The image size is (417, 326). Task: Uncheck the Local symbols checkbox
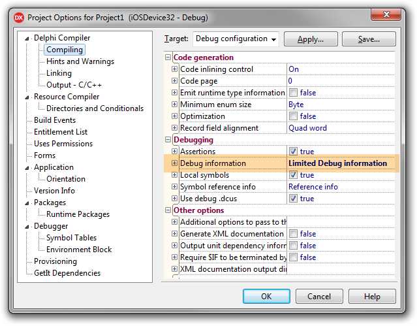(x=294, y=174)
